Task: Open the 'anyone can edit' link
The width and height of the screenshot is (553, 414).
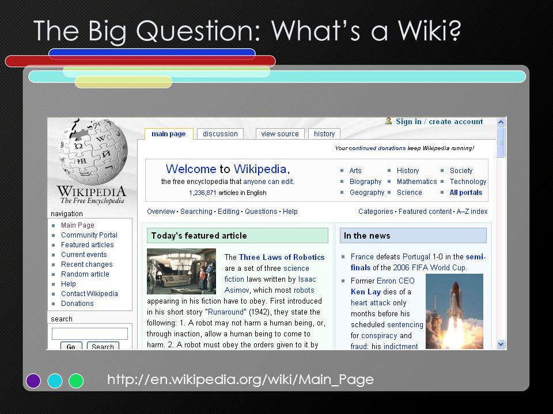Action: pyautogui.click(x=268, y=182)
